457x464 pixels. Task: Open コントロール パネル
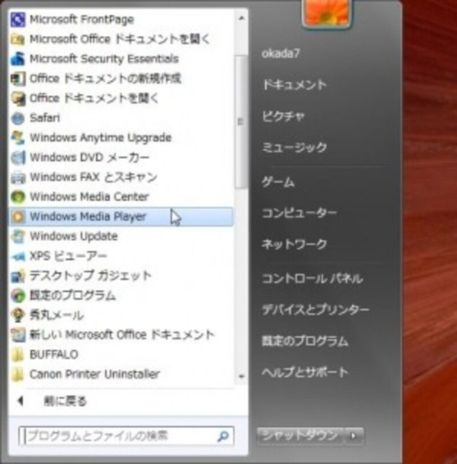point(312,279)
